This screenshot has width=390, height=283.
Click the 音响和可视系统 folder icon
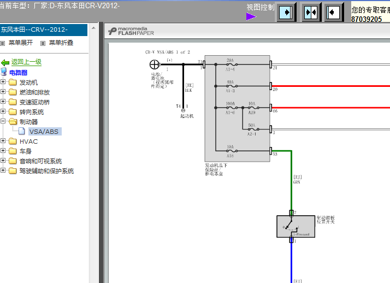[13, 161]
